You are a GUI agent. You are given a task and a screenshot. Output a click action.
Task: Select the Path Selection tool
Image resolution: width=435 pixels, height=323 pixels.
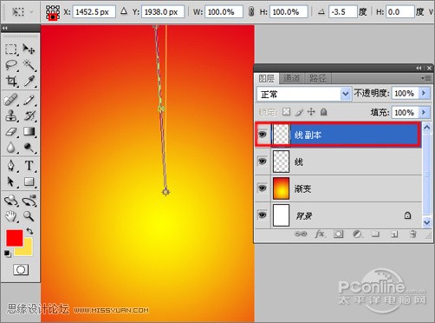tap(11, 181)
